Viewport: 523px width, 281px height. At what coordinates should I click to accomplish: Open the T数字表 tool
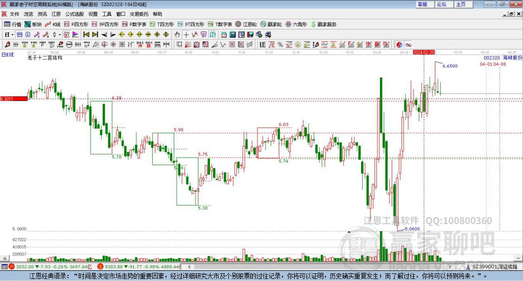click(x=220, y=24)
